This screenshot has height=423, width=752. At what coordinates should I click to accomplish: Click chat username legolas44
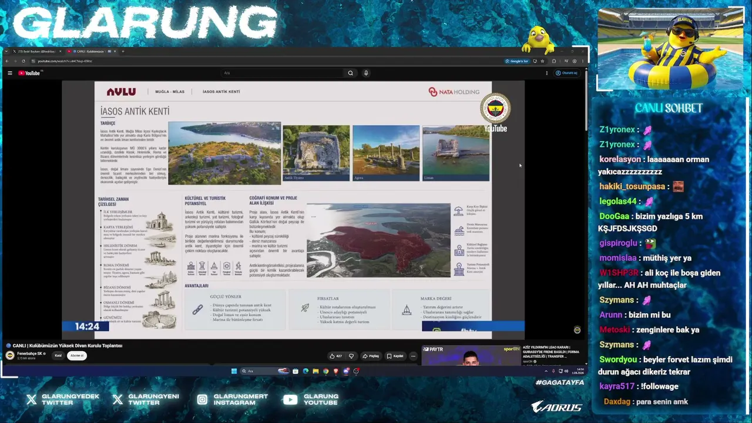point(618,201)
